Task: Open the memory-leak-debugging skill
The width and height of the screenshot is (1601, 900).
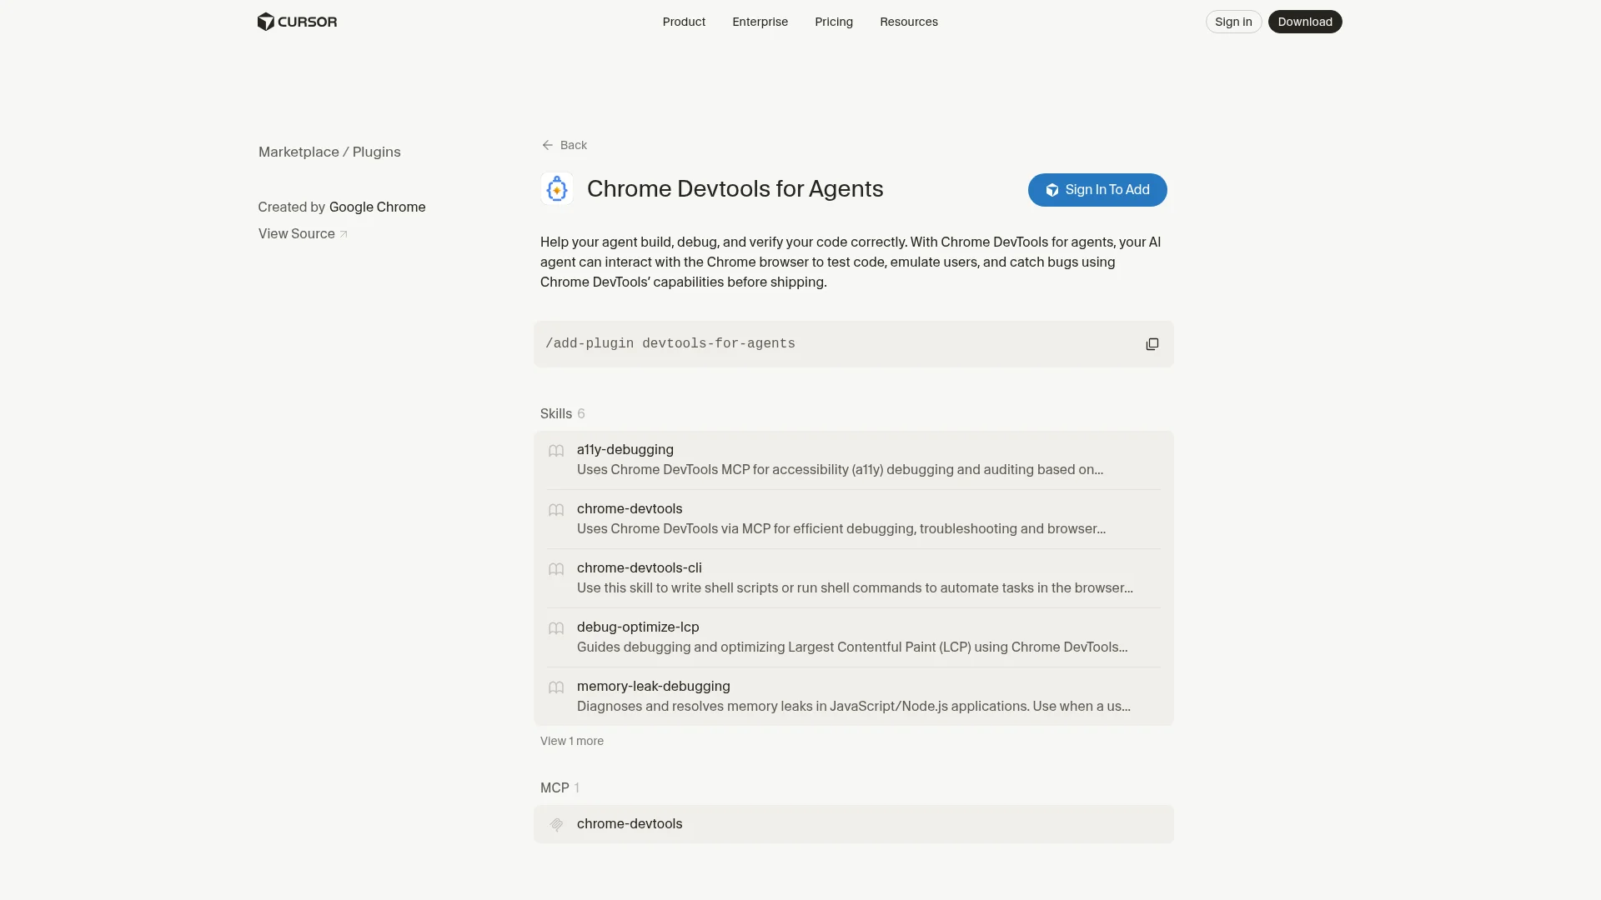Action: coord(854,697)
